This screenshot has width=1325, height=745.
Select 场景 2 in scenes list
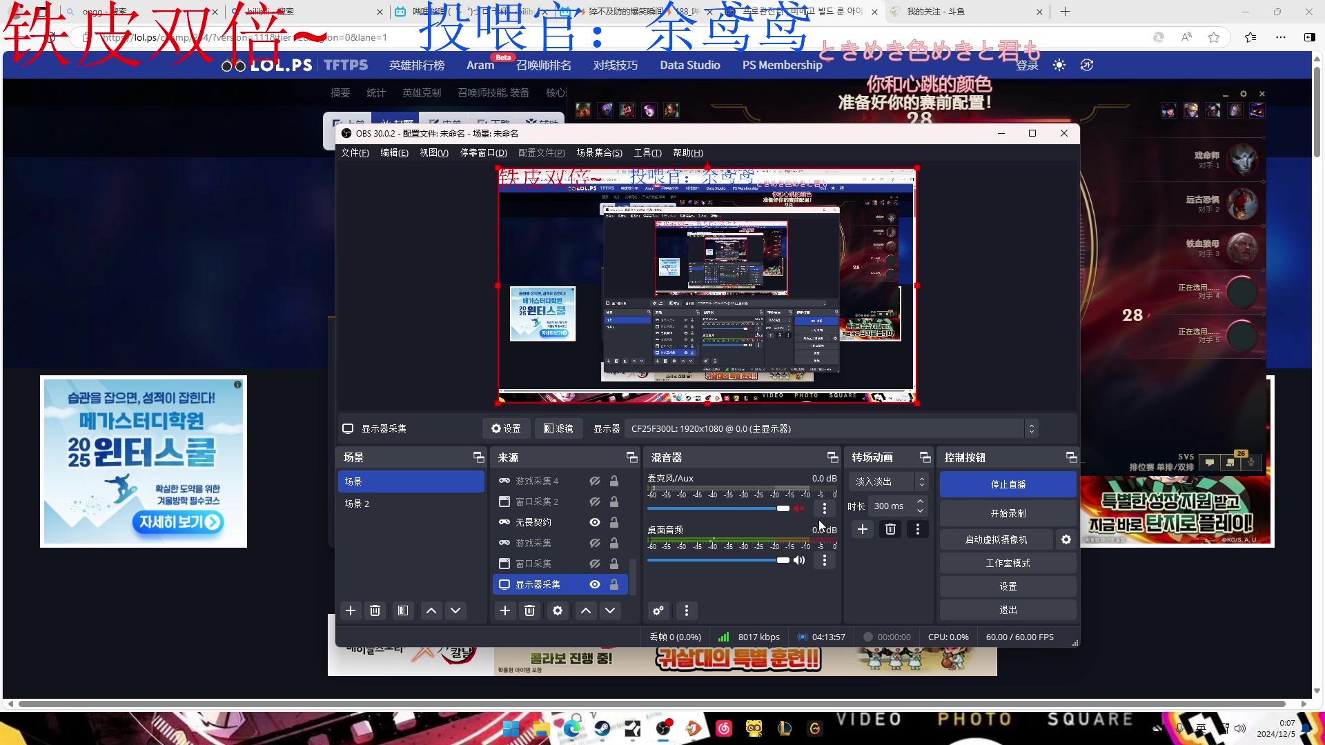point(411,504)
